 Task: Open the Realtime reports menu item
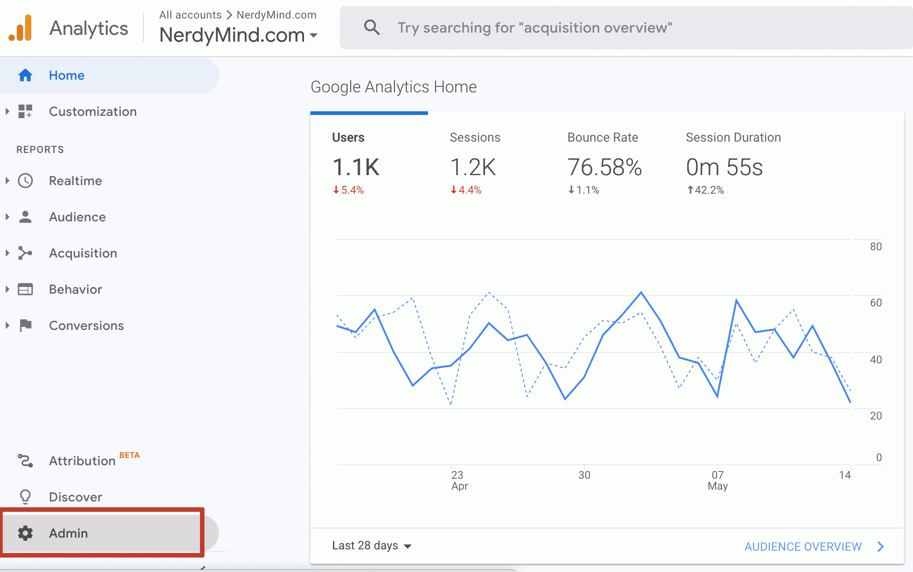(x=109, y=181)
